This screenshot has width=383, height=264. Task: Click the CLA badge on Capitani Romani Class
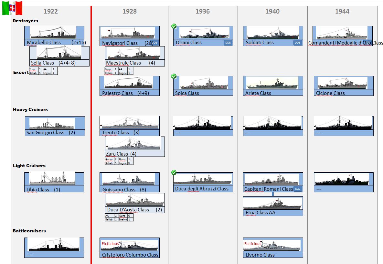pos(297,189)
